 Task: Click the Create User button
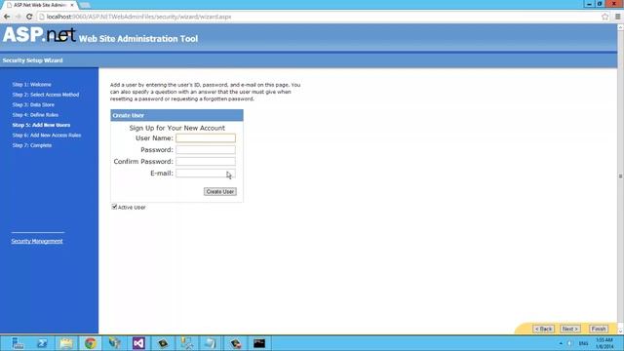tap(220, 191)
